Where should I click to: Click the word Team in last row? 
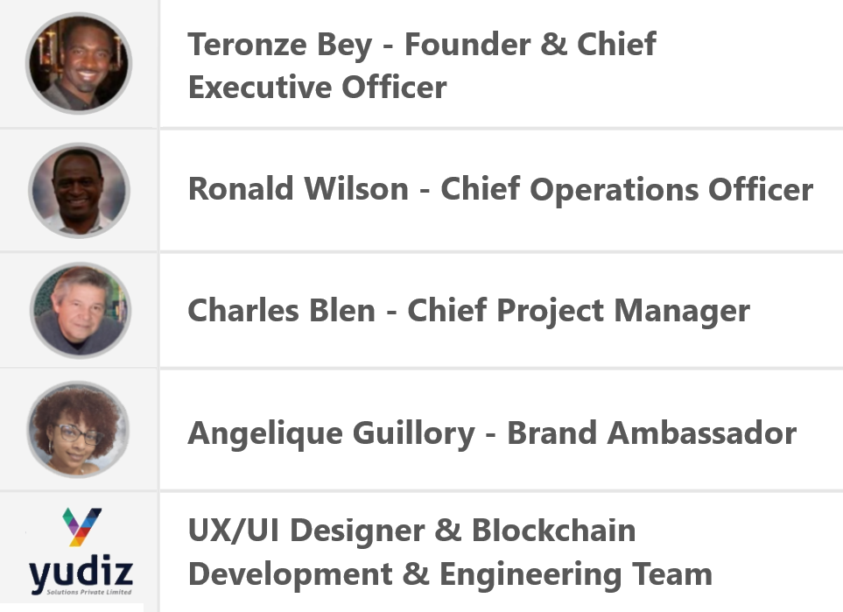coord(671,574)
